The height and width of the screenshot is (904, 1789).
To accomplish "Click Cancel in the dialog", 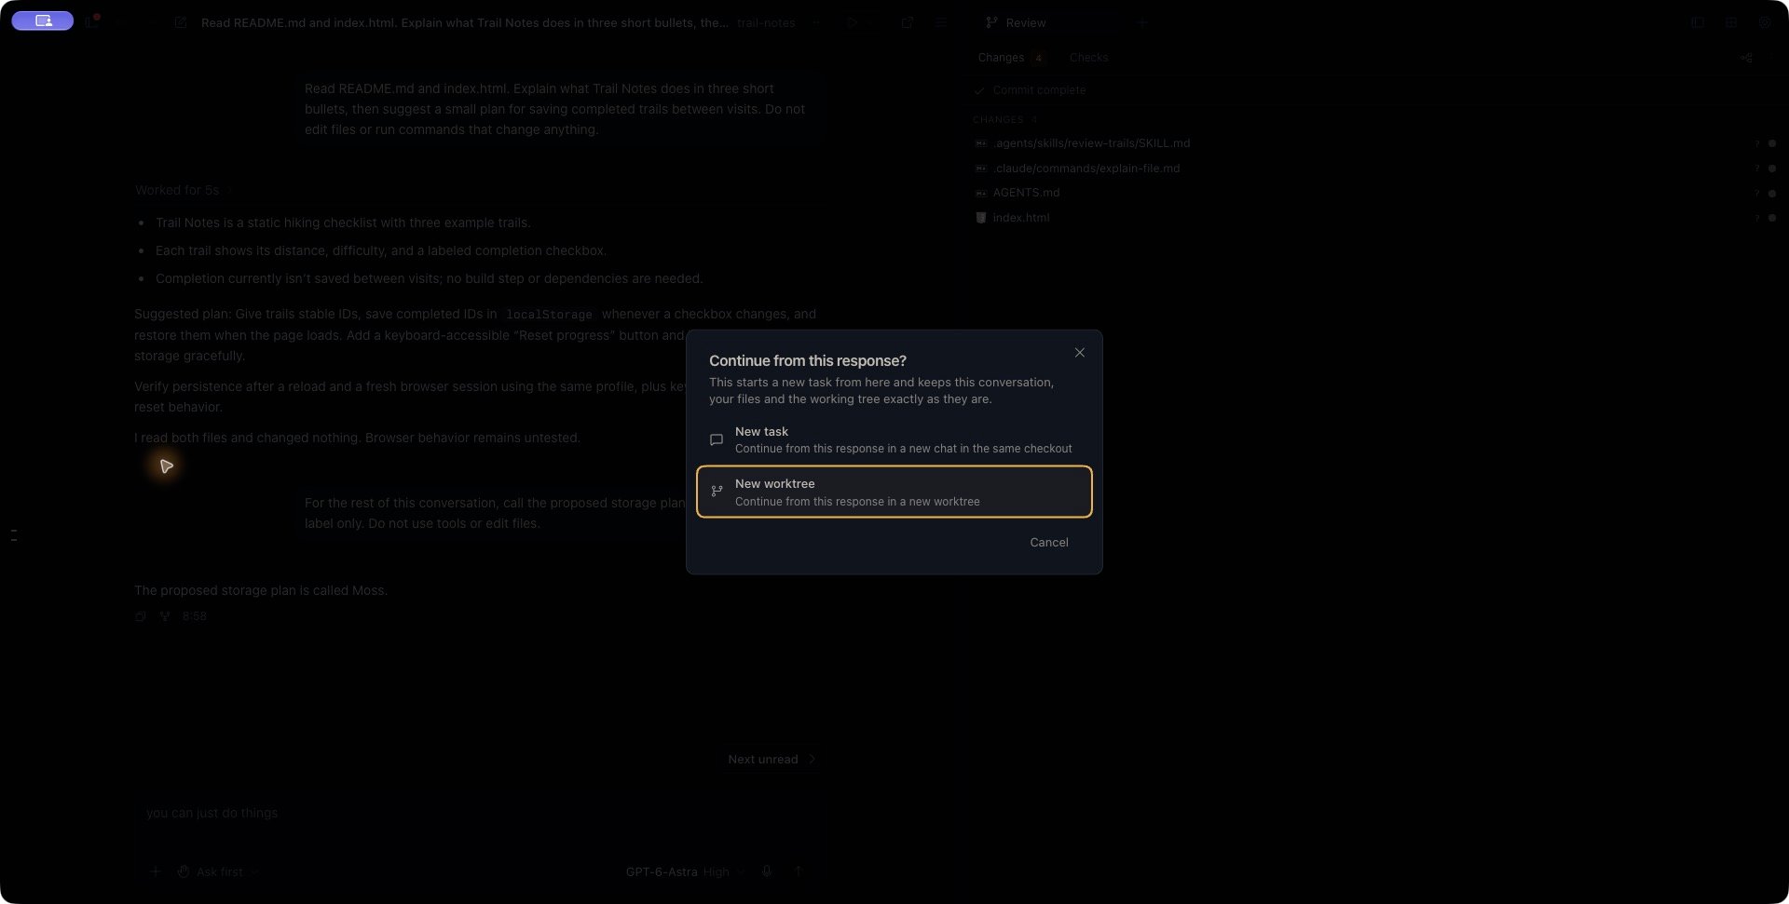I will pos(1048,543).
